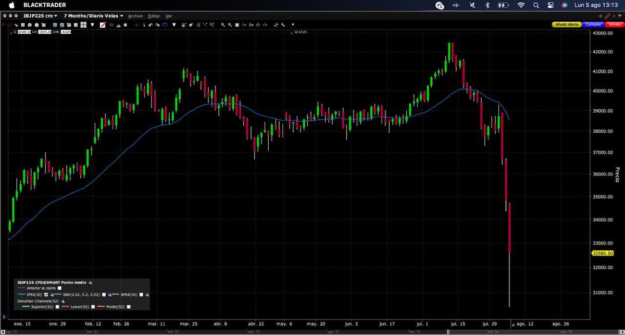Click the edit icon next to WMA(30)

pos(147,295)
